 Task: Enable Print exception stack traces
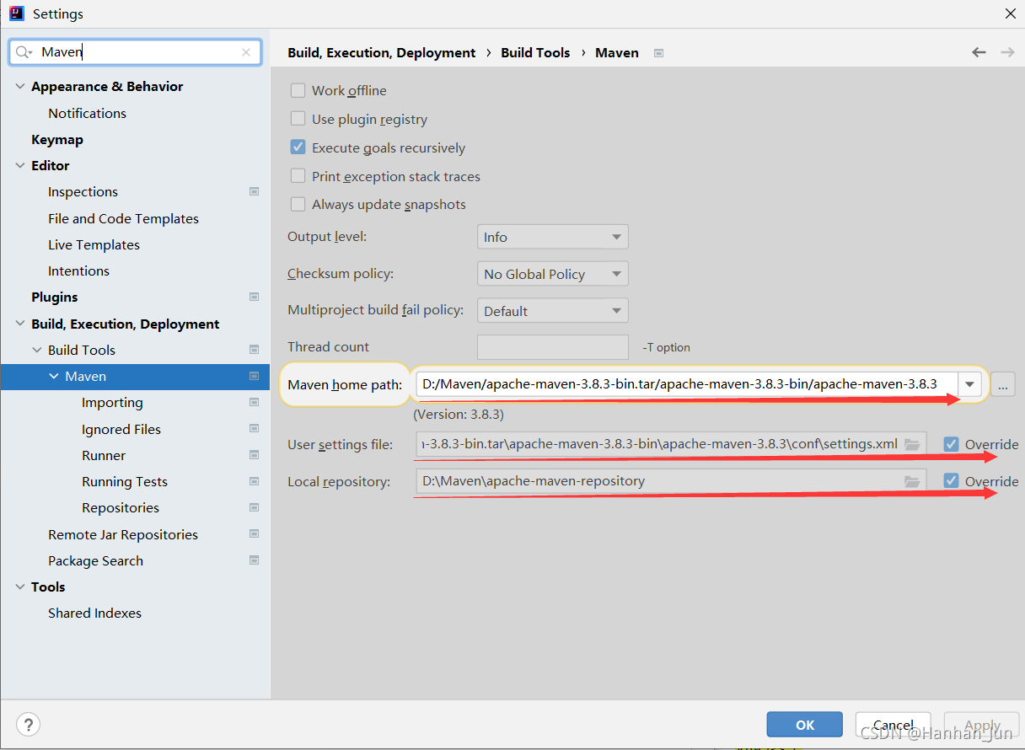pos(298,176)
